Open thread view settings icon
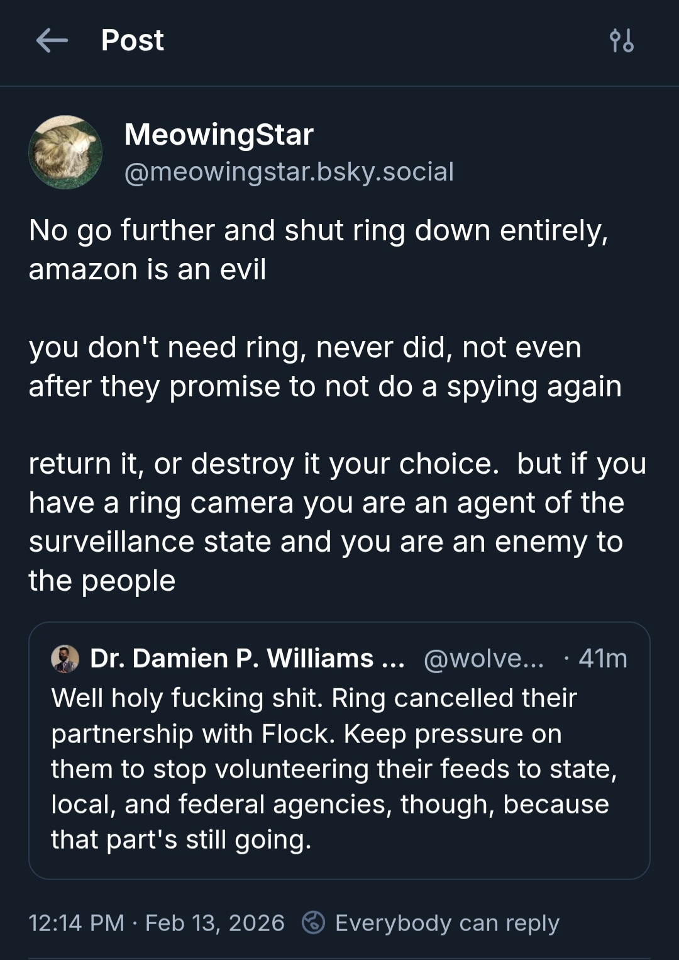 click(x=622, y=41)
